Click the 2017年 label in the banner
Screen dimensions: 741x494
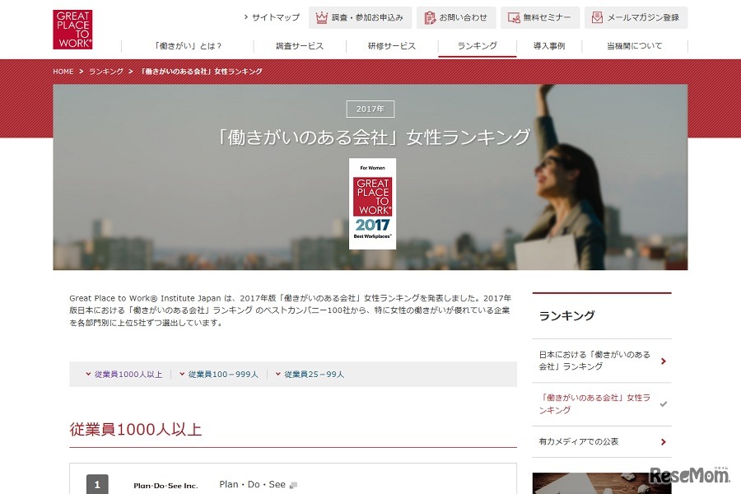(x=370, y=110)
